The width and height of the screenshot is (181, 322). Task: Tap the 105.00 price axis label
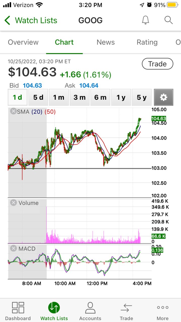tap(159, 110)
